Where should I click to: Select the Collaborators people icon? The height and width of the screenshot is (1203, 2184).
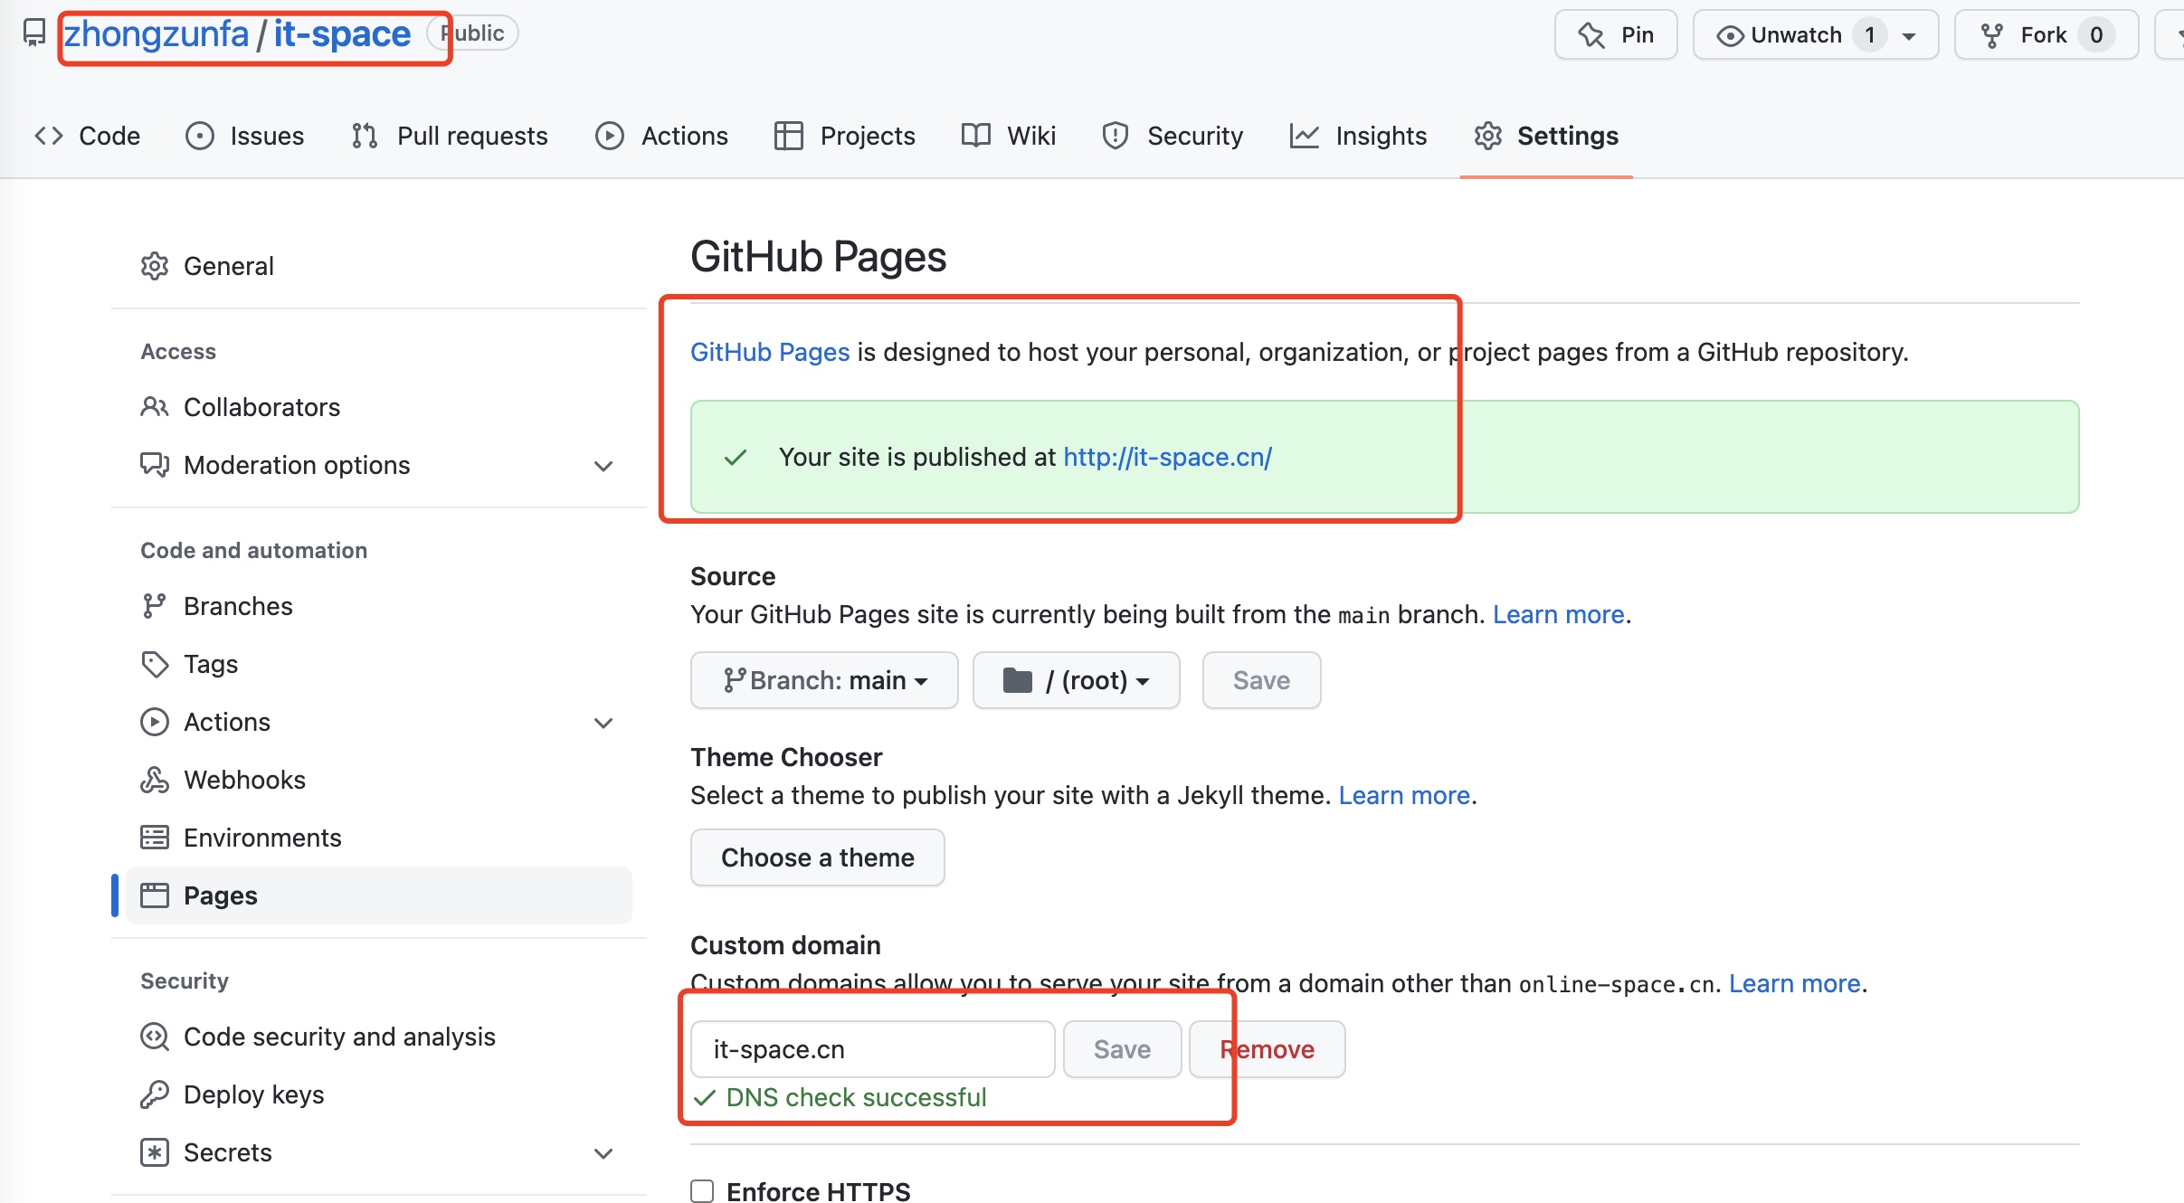click(x=154, y=407)
